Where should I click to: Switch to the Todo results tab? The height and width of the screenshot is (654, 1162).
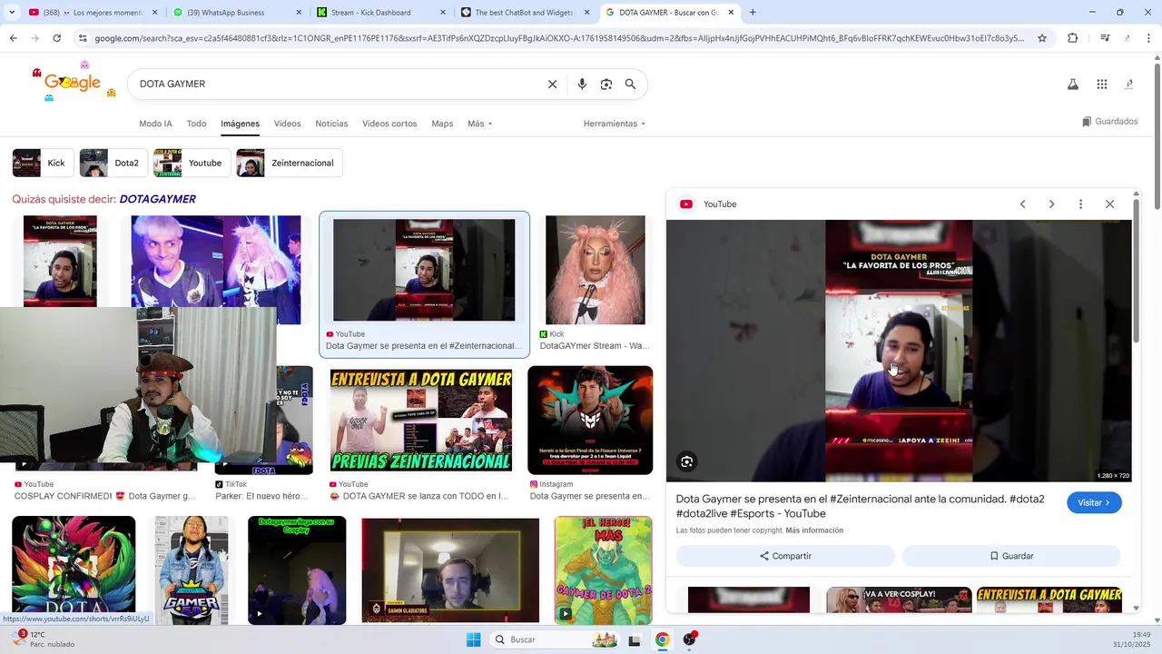196,124
